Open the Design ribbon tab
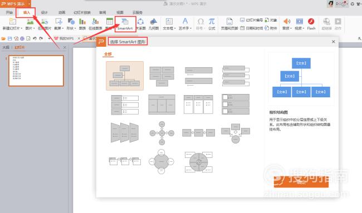This screenshot has height=213, width=362. pyautogui.click(x=44, y=12)
